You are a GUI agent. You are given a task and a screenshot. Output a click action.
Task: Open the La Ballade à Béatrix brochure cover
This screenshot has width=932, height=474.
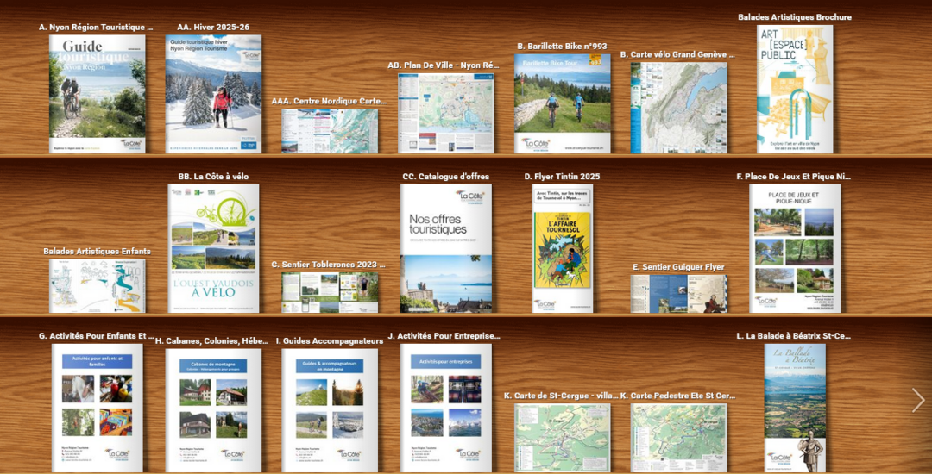point(795,409)
